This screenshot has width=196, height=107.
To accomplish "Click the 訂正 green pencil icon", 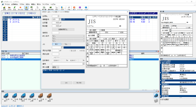I will [15, 8].
